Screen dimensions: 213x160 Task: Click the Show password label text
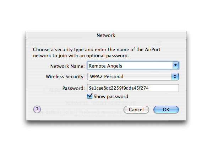pyautogui.click(x=111, y=96)
